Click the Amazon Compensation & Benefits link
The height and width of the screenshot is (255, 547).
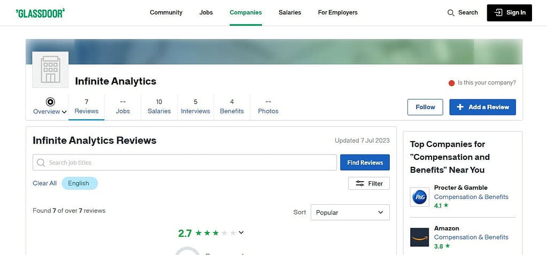pyautogui.click(x=471, y=237)
